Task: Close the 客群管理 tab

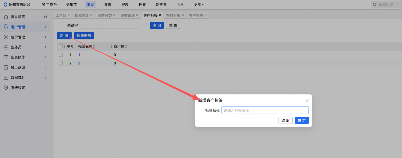Action: tap(137, 15)
